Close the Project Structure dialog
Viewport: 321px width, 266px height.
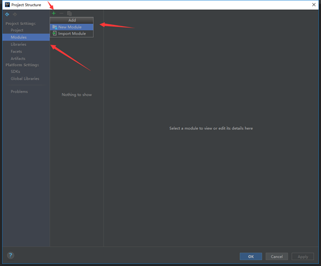pyautogui.click(x=314, y=5)
